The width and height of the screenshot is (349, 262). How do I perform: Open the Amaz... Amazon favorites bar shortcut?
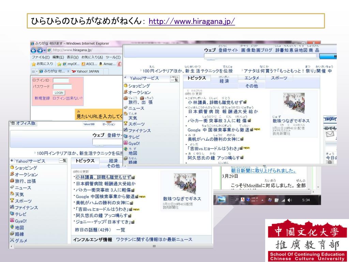click(x=107, y=64)
